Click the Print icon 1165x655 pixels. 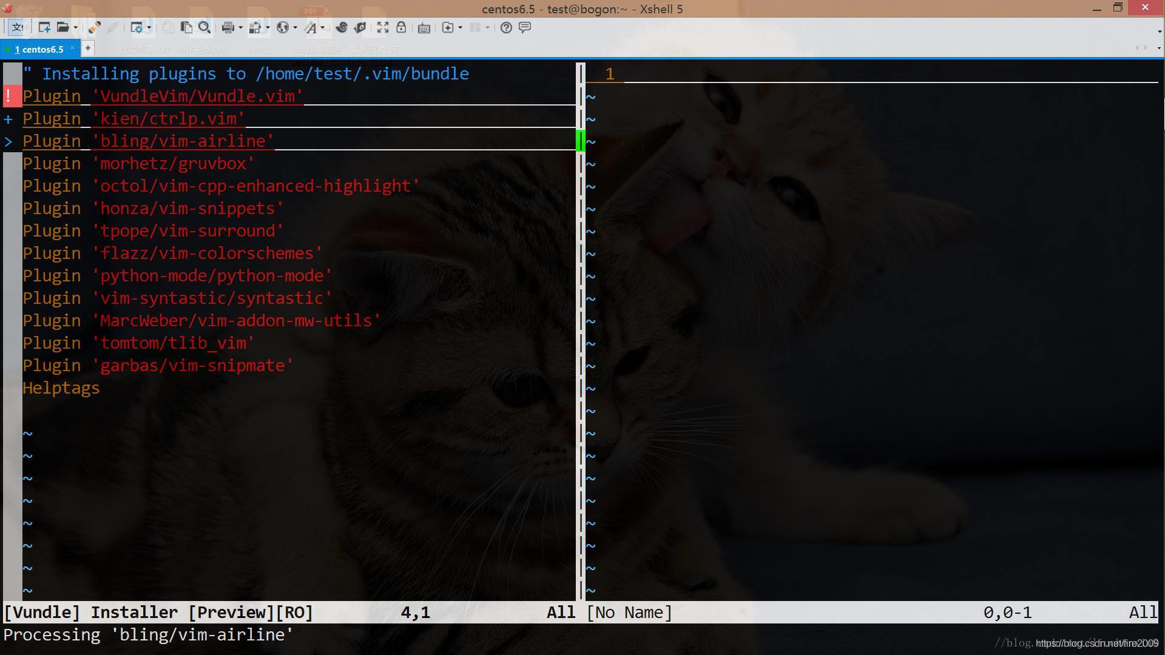228,27
